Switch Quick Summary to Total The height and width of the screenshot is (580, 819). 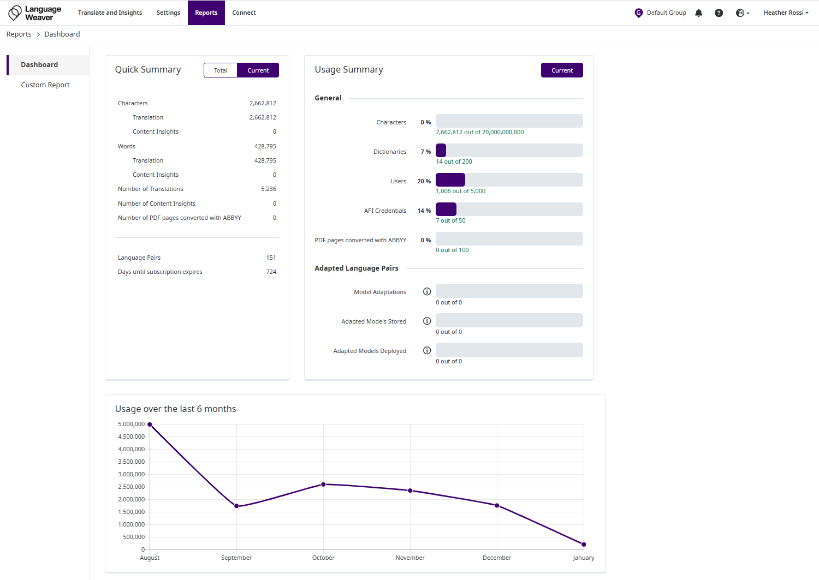[221, 70]
